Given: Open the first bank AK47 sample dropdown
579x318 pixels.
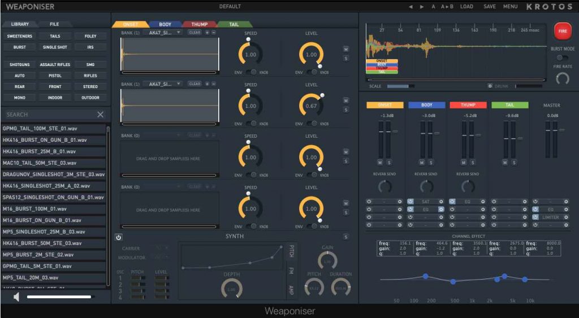Looking at the screenshot, I should [x=162, y=32].
